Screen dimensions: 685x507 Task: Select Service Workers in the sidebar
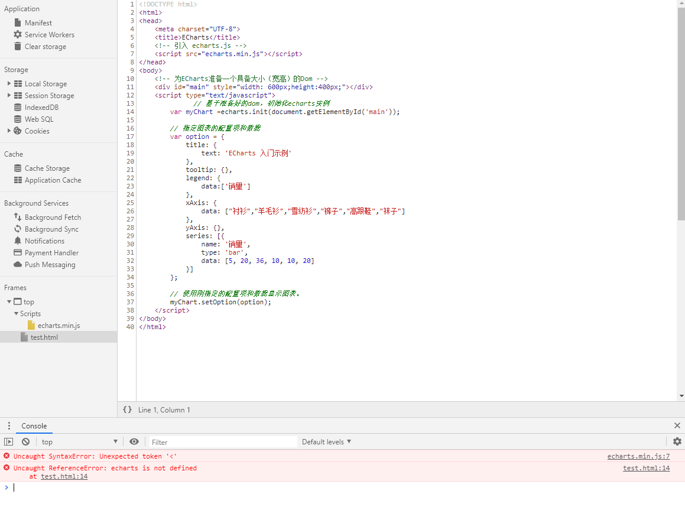click(x=50, y=34)
